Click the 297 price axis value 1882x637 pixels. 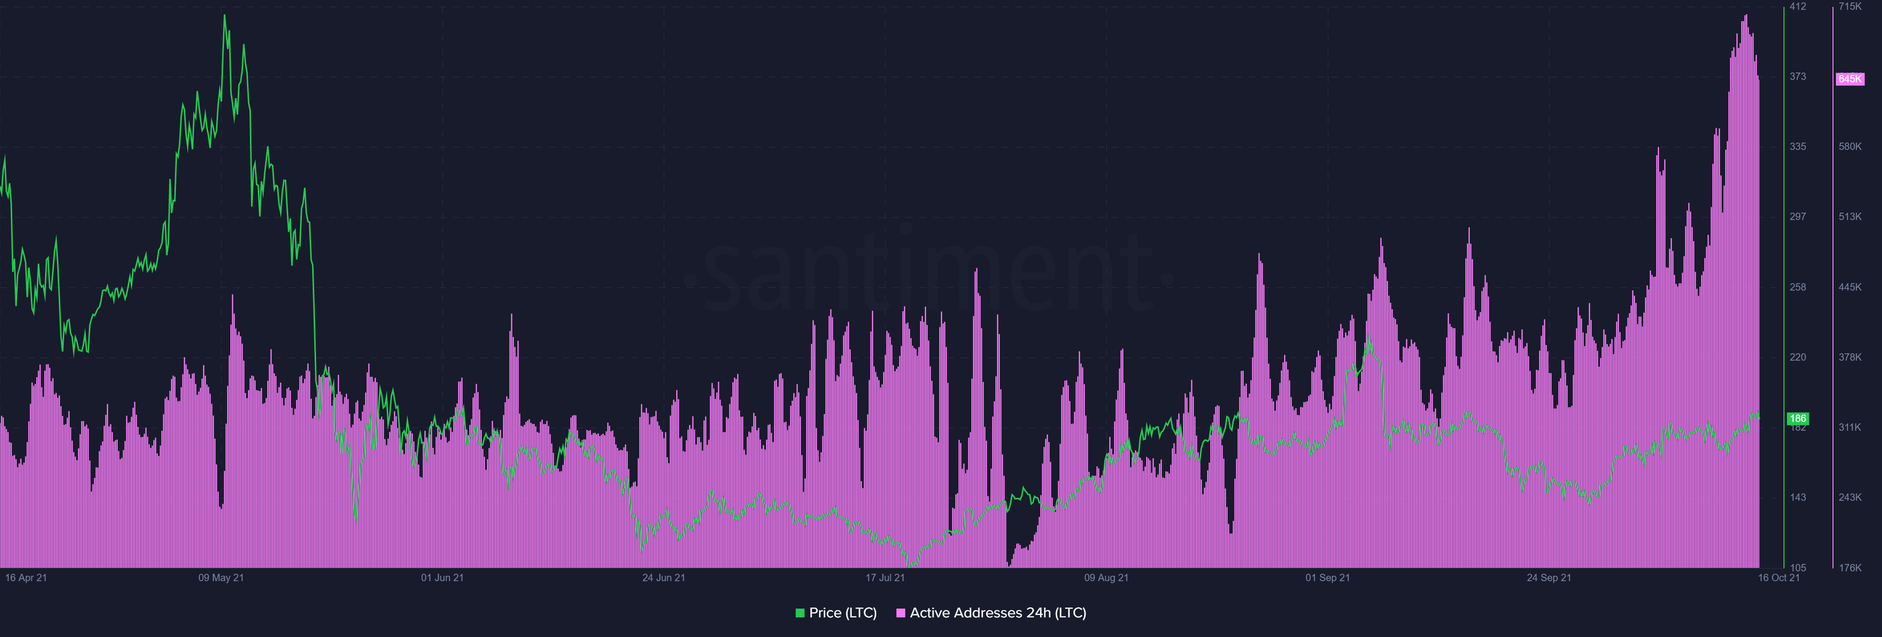pyautogui.click(x=1797, y=217)
